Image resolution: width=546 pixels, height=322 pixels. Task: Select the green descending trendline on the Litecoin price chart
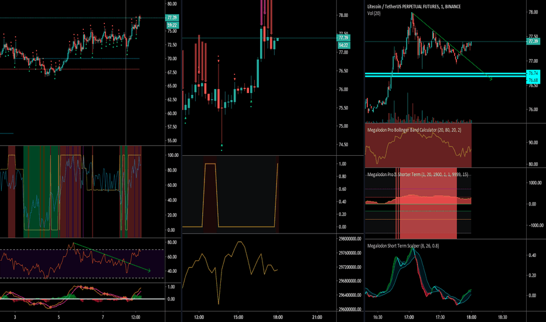(x=452, y=46)
